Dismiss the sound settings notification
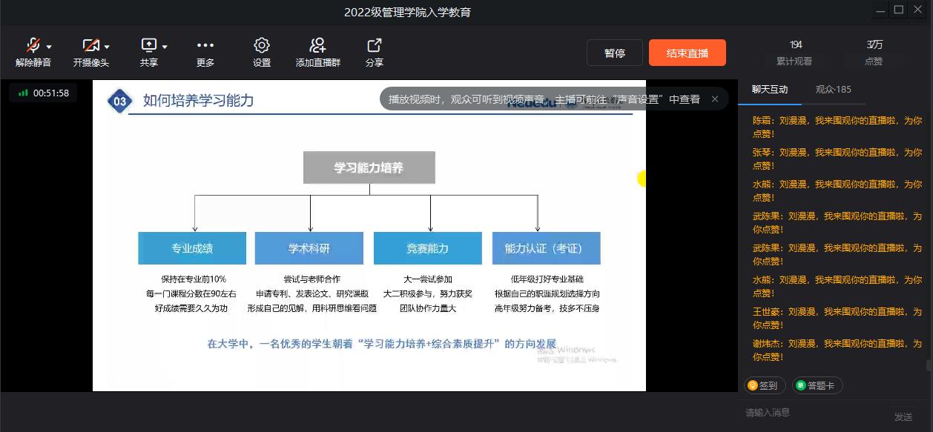This screenshot has height=432, width=933. (x=715, y=99)
